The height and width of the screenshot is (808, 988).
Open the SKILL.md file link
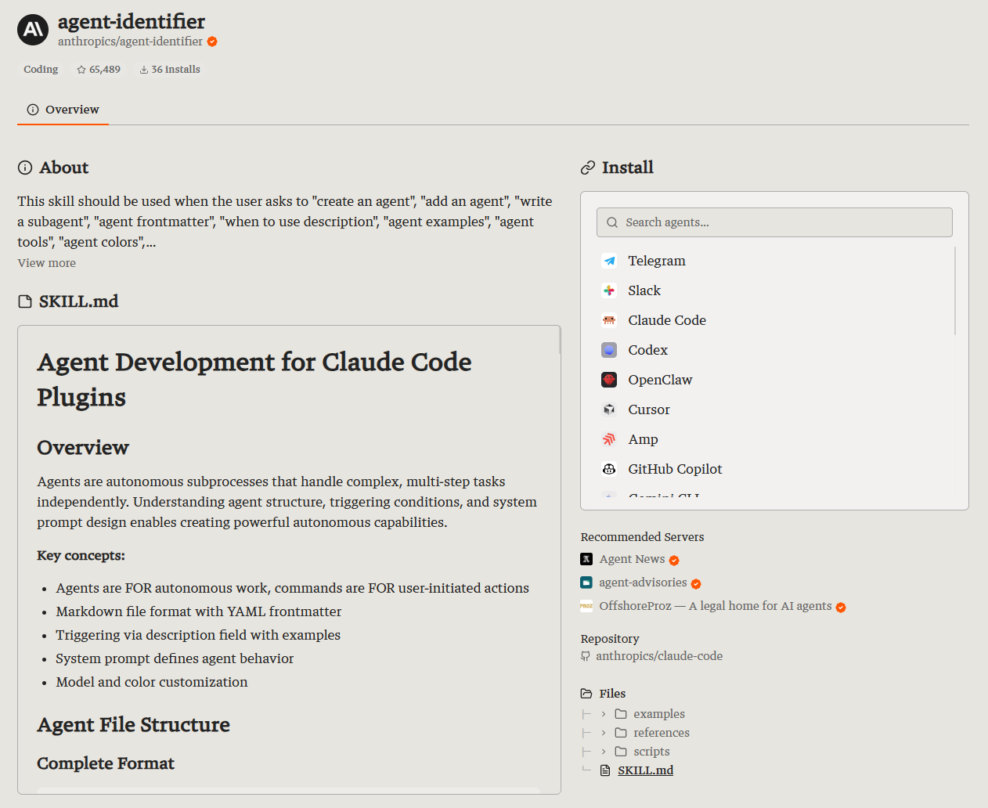coord(645,770)
